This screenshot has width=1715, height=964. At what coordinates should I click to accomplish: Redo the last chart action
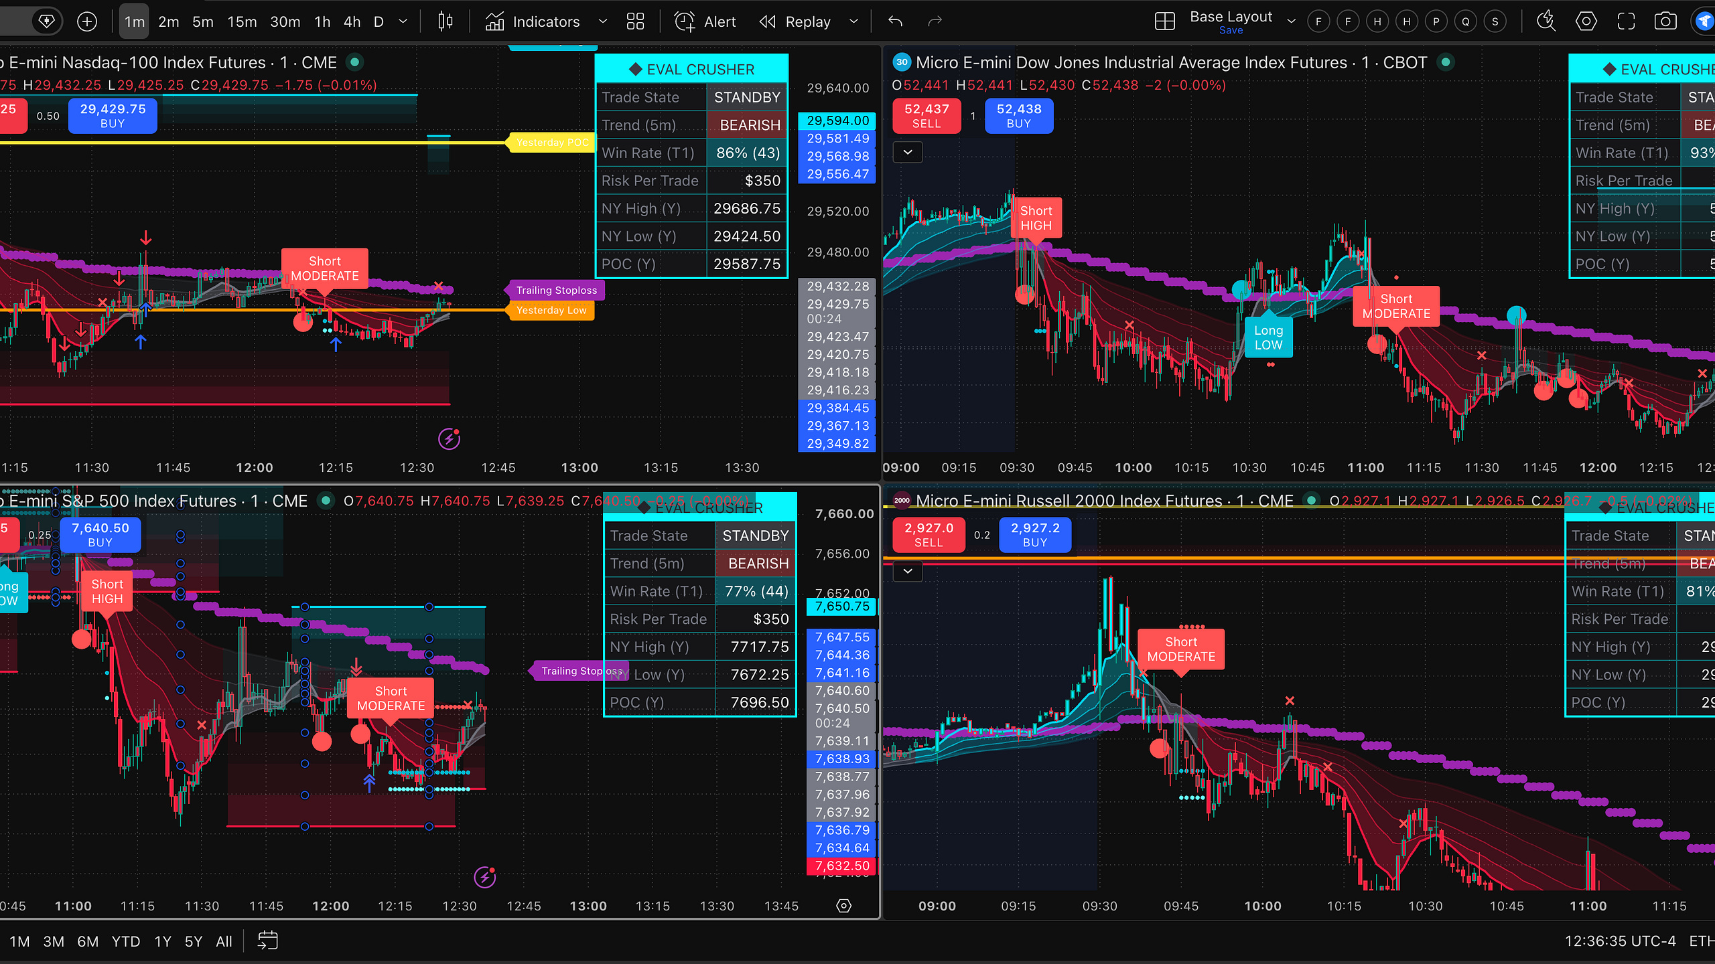[935, 21]
